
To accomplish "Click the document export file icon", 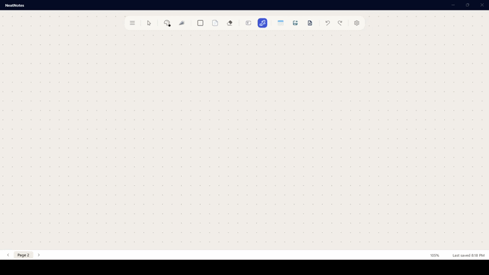I will tap(310, 23).
